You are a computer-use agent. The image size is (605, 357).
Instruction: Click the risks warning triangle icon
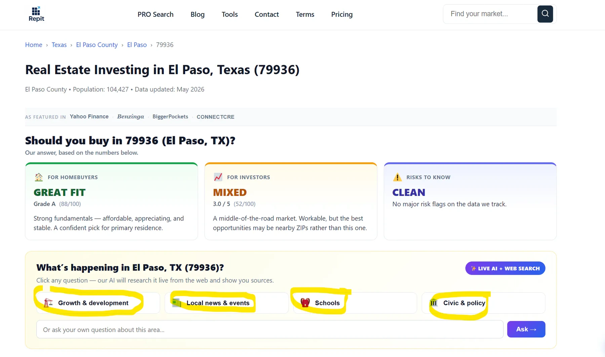click(397, 177)
